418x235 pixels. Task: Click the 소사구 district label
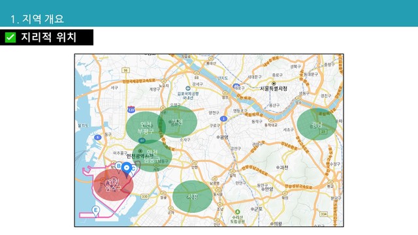click(185, 139)
